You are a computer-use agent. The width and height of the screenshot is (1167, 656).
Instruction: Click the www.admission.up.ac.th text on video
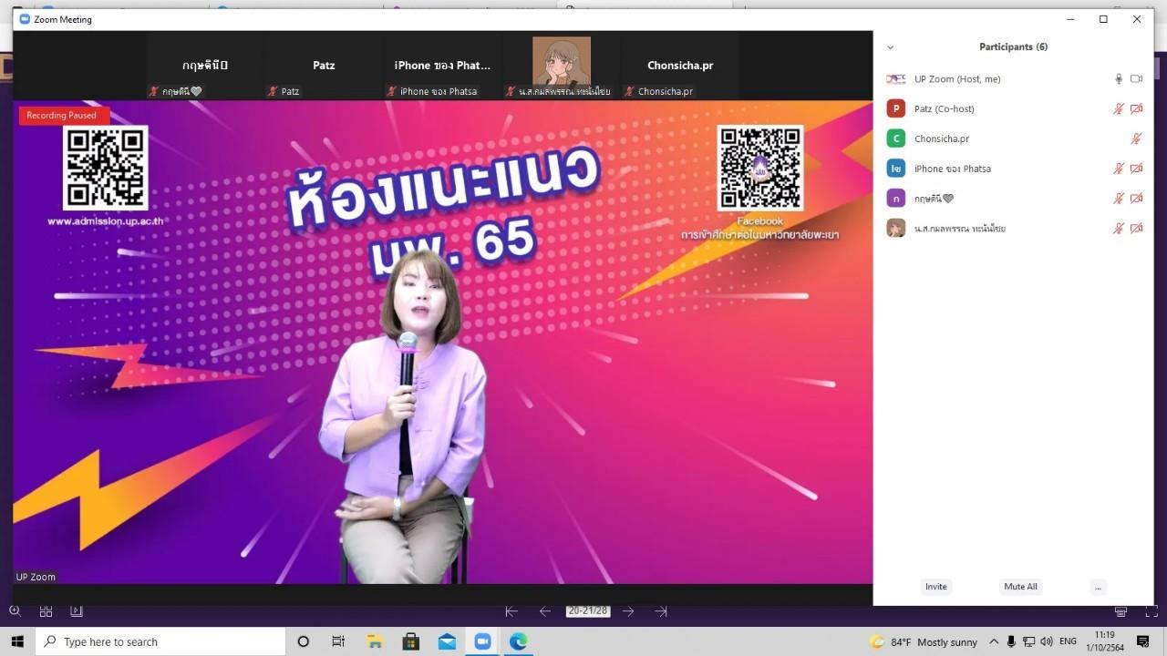click(x=106, y=221)
